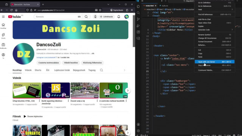
Task: Open more options for Banki egyenleg video
Action: click(x=68, y=101)
